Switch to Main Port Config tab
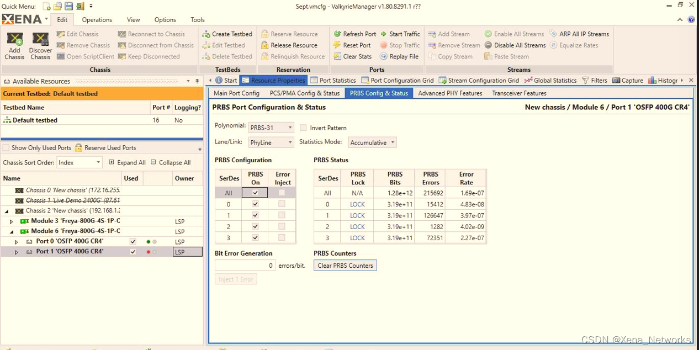Viewport: 699px width, 350px height. (236, 93)
